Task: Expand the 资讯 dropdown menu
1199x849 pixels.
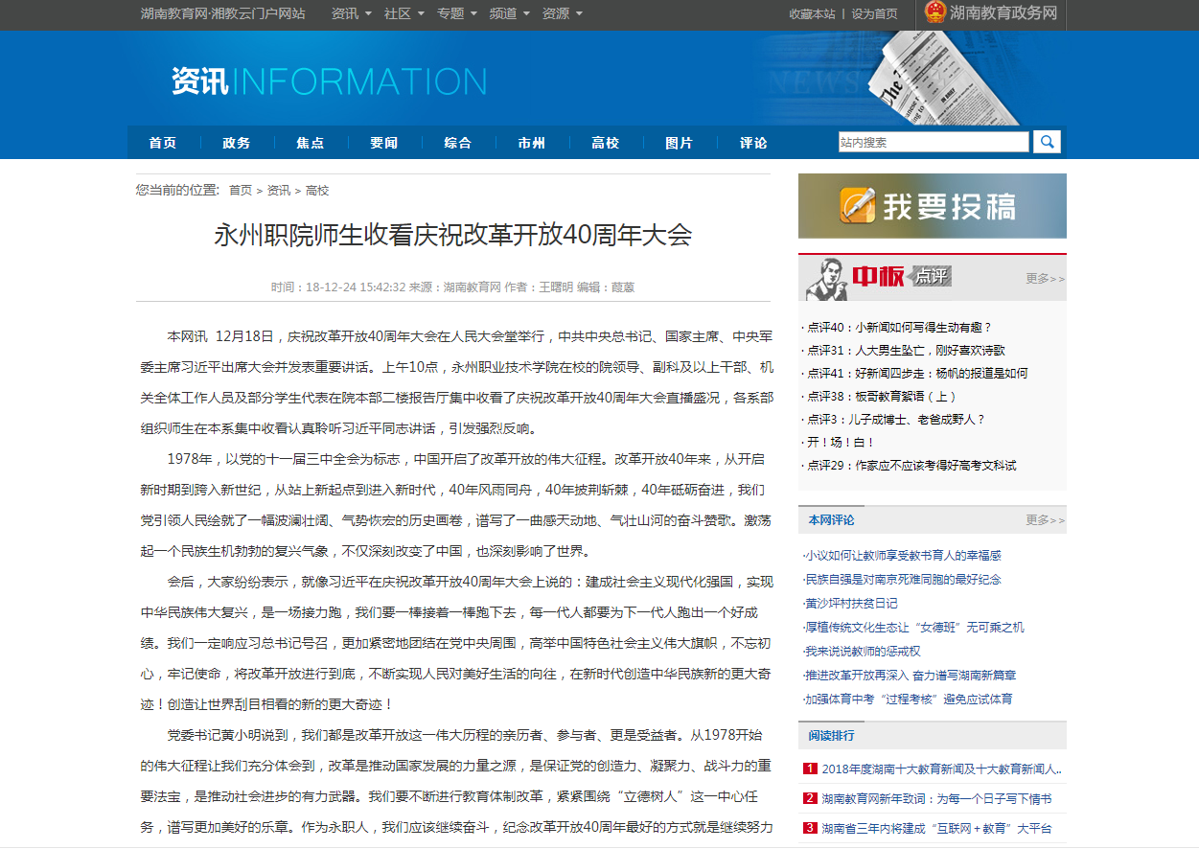Action: coord(351,13)
